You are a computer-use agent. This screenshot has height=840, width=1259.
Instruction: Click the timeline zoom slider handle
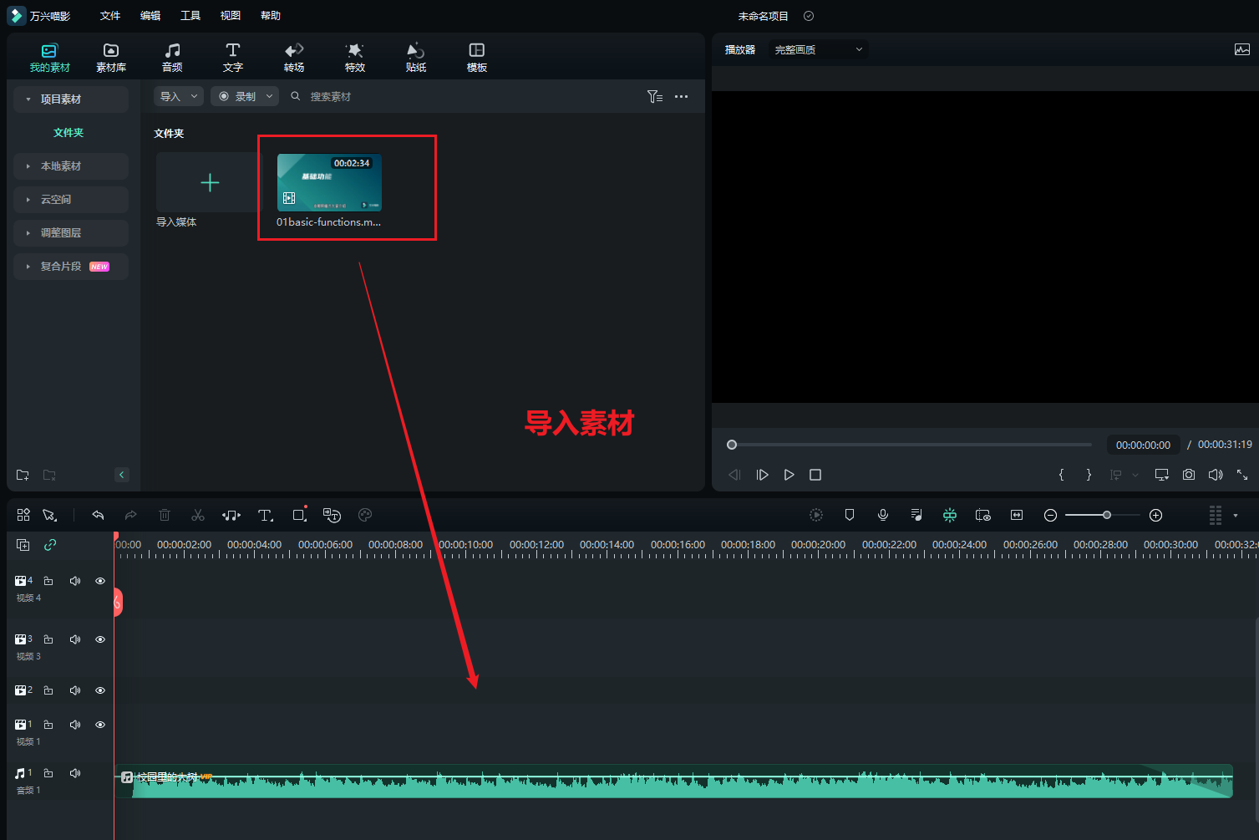[x=1107, y=516]
